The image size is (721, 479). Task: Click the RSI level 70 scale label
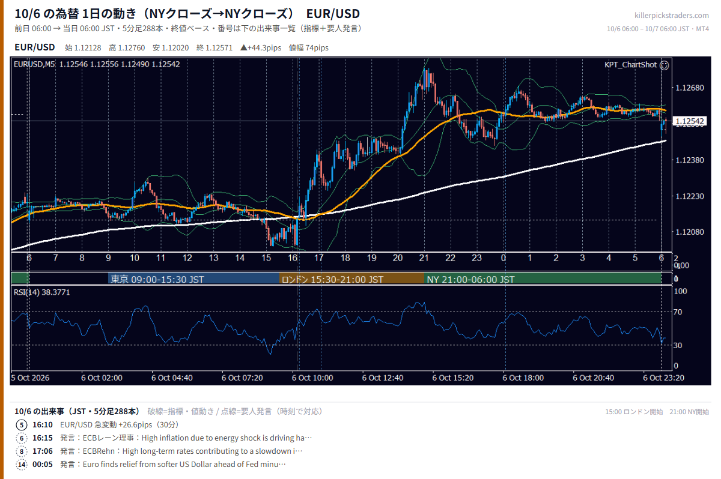[x=678, y=312]
